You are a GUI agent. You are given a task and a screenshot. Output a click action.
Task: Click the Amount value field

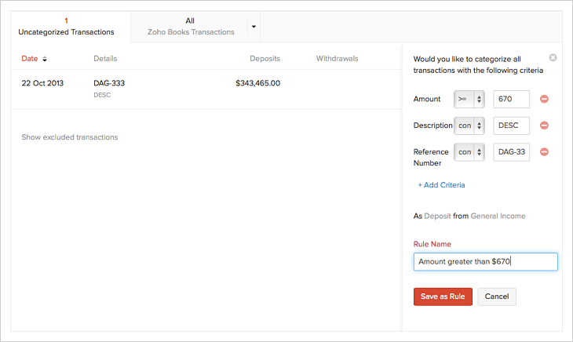point(511,99)
